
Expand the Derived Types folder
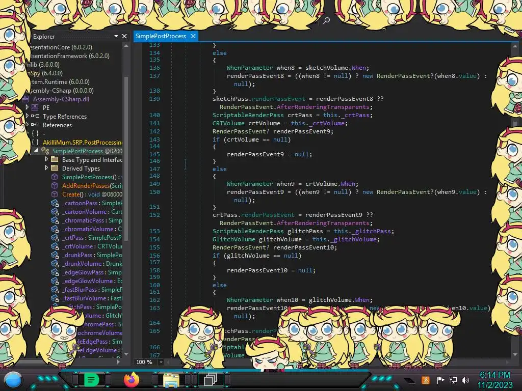(x=46, y=168)
